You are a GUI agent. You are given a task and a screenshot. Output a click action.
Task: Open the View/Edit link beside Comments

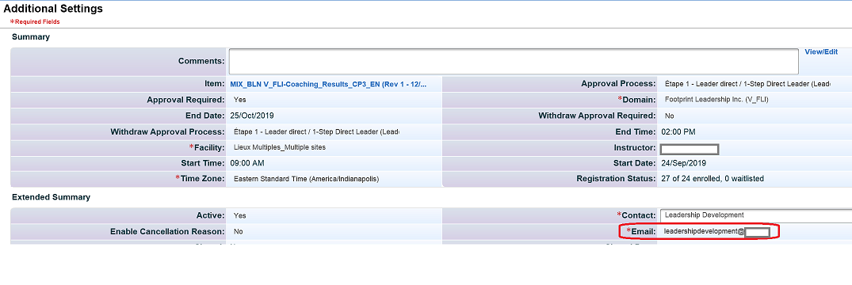point(821,51)
